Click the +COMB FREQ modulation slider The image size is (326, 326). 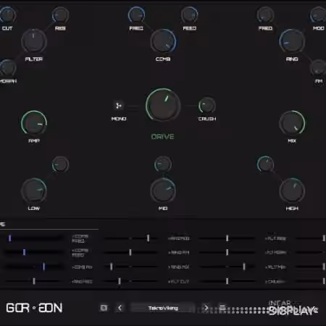130,238
